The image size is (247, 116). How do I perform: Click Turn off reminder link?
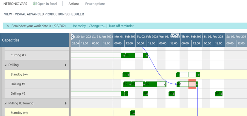click(x=121, y=26)
